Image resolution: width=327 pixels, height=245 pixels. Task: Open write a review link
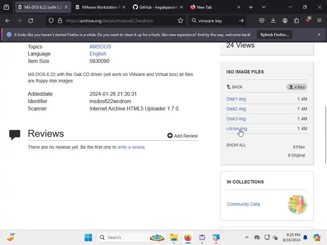[131, 147]
